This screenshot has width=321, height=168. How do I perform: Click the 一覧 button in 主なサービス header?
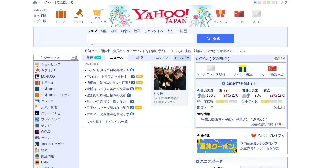pos(75,58)
